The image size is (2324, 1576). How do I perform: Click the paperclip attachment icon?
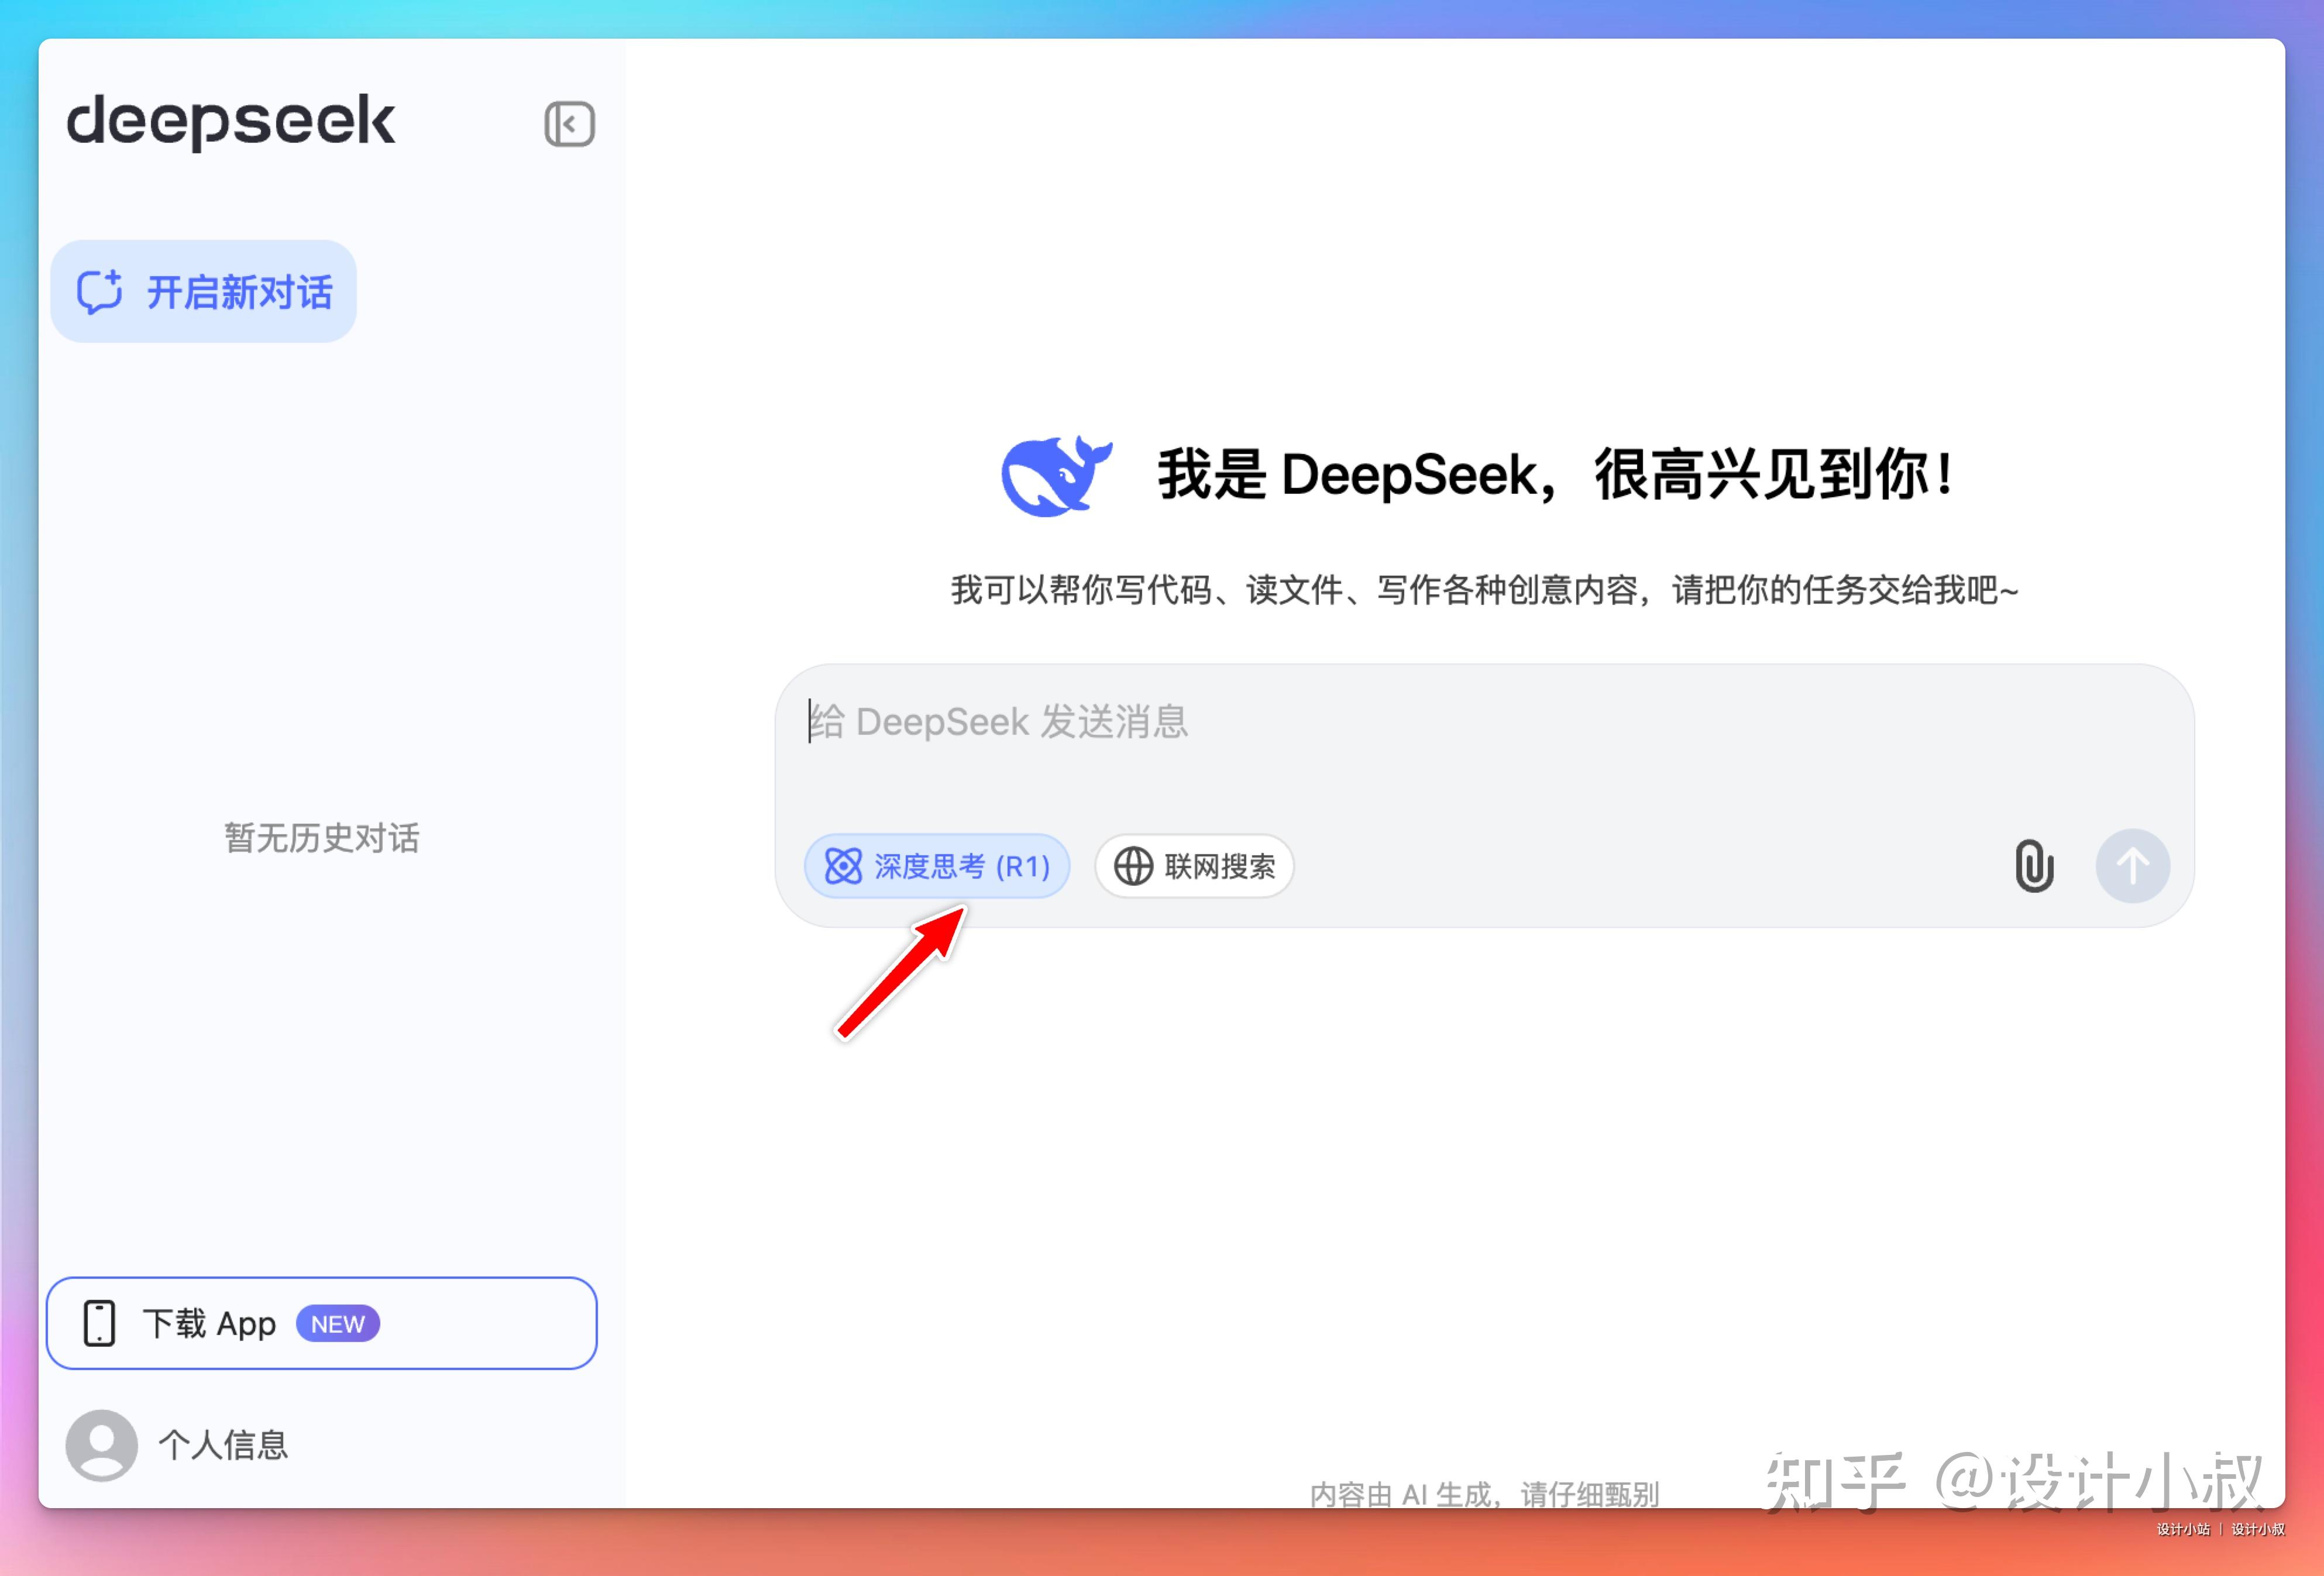[x=2034, y=866]
